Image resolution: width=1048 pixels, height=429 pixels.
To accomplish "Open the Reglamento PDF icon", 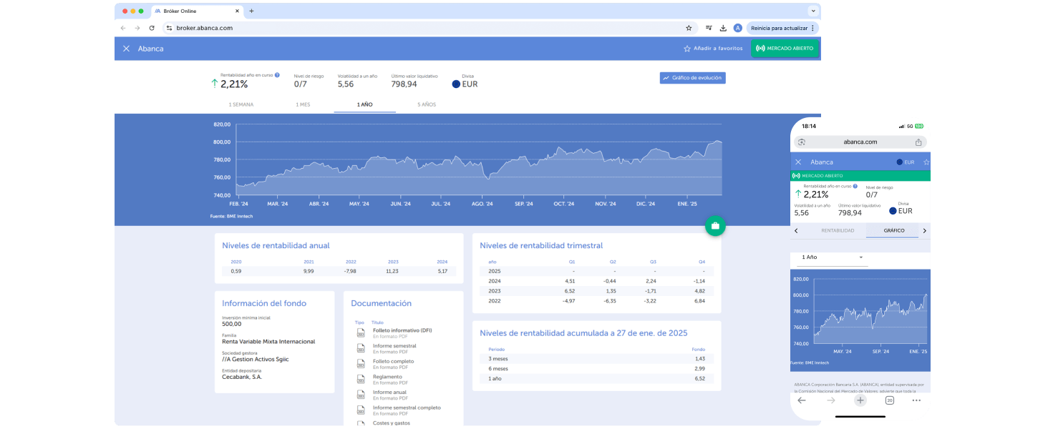I will coord(361,379).
